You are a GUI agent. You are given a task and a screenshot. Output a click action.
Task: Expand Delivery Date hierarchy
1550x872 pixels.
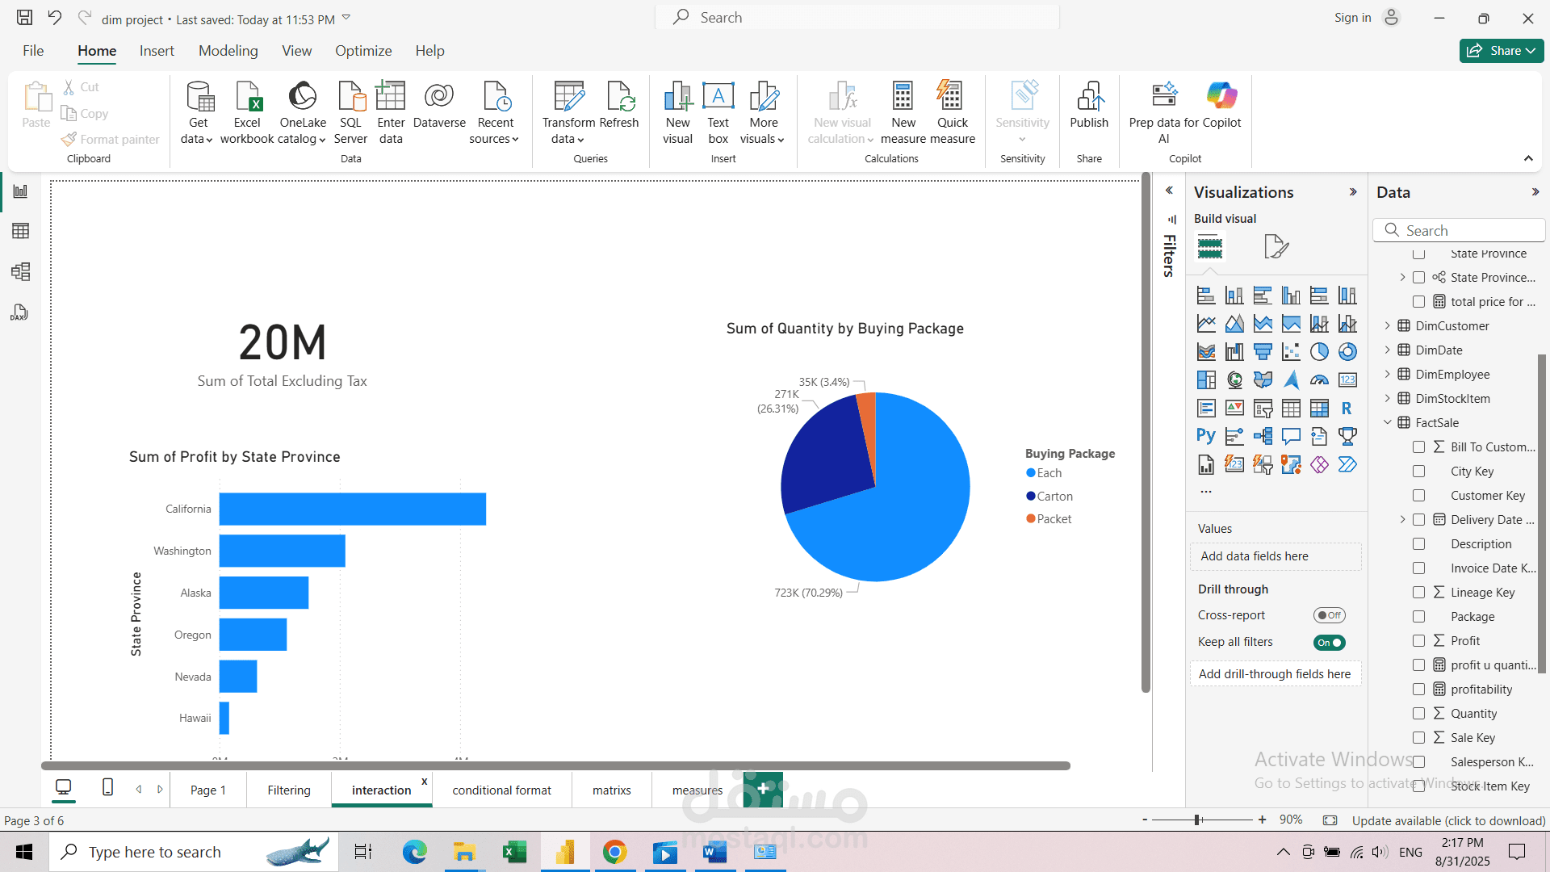click(x=1402, y=520)
